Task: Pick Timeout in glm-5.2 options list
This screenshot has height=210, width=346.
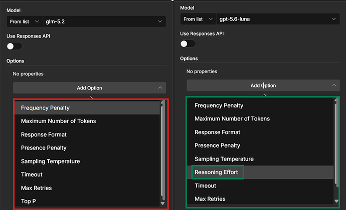Action: 87,174
